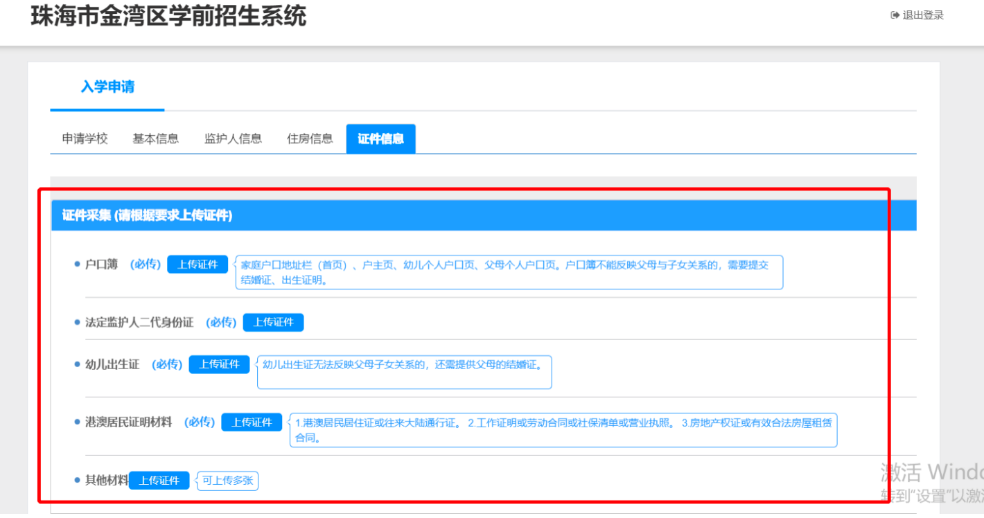Switch to the 申请学校 tab
The image size is (984, 518).
(x=85, y=139)
